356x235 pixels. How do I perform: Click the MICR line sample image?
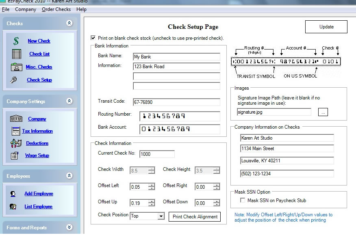click(x=286, y=61)
